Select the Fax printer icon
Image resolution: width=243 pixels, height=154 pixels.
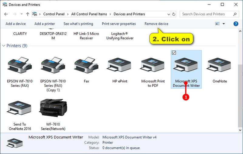pos(86,65)
